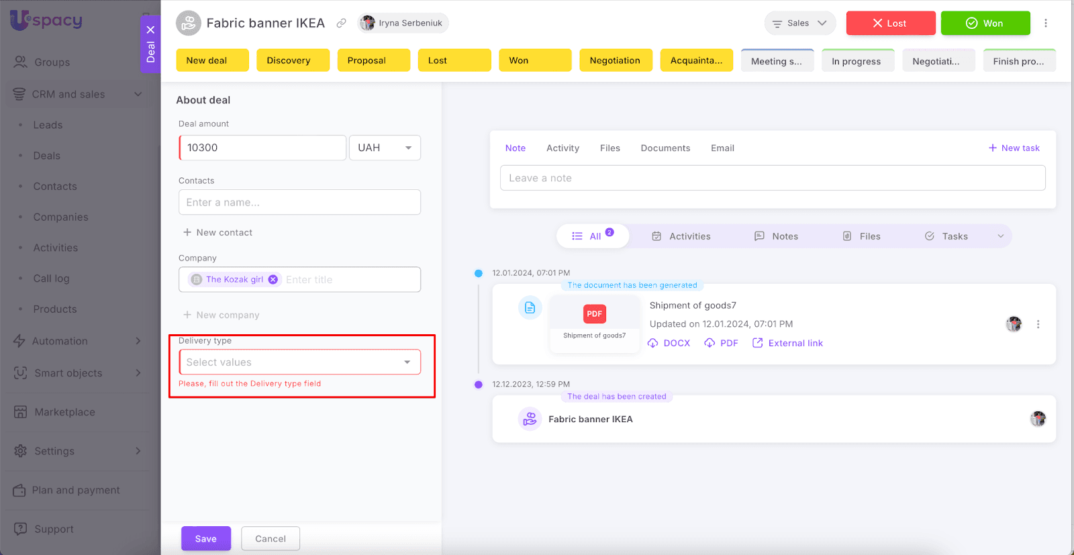Mark the deal as Won

[985, 23]
